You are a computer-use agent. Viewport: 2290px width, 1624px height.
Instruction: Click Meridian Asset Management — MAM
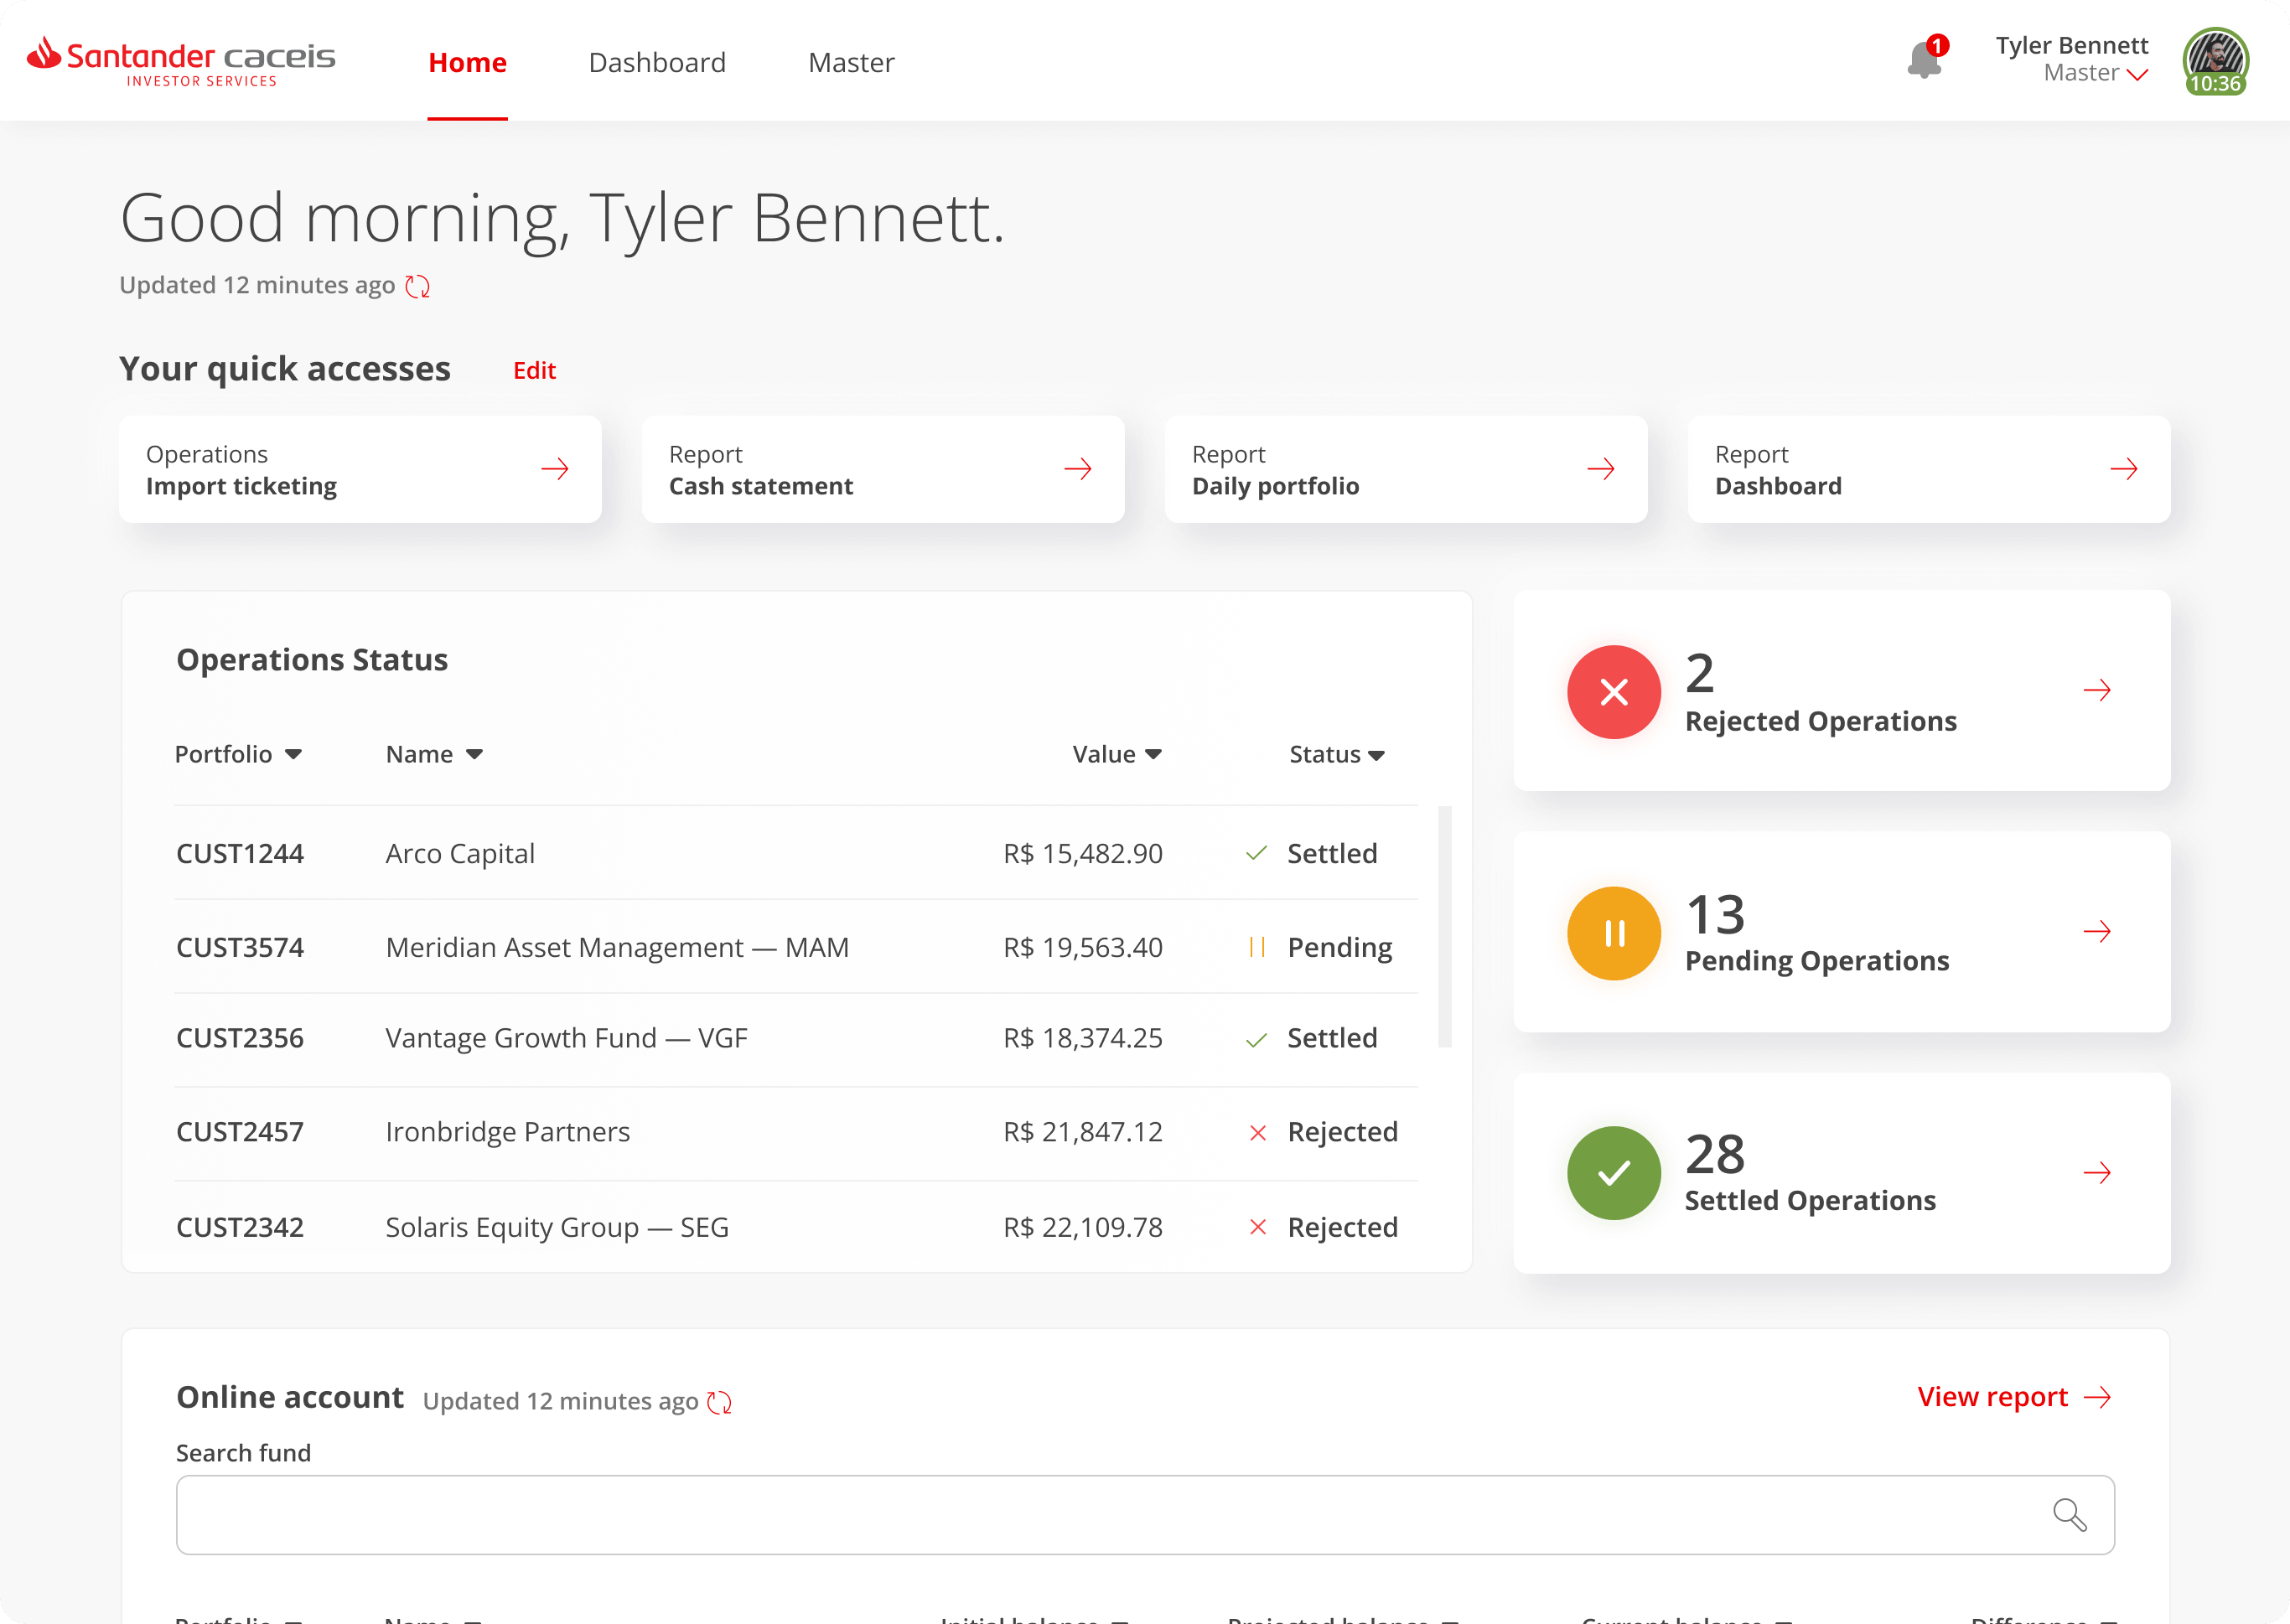point(617,947)
